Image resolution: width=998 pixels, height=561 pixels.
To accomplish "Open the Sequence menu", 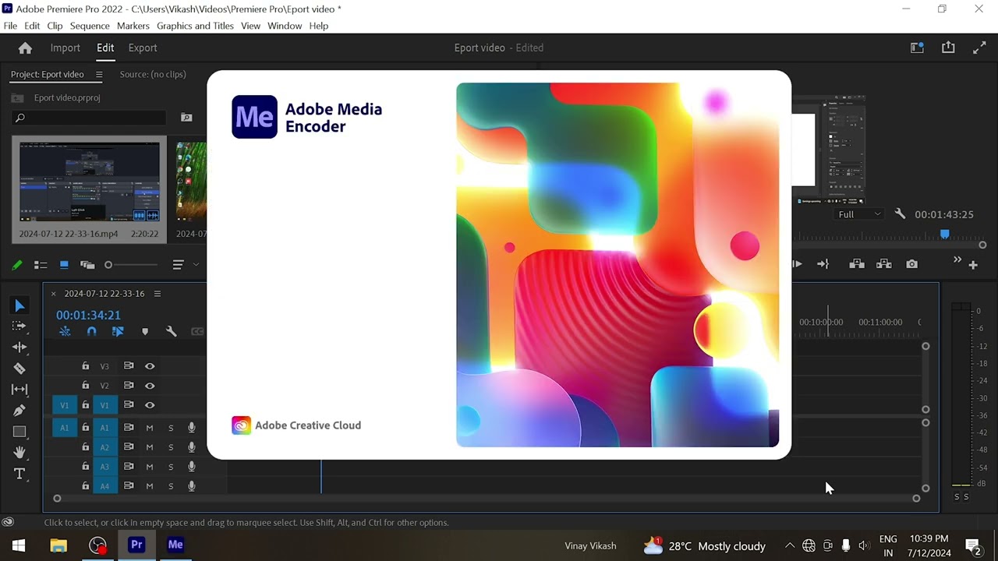I will [x=90, y=26].
